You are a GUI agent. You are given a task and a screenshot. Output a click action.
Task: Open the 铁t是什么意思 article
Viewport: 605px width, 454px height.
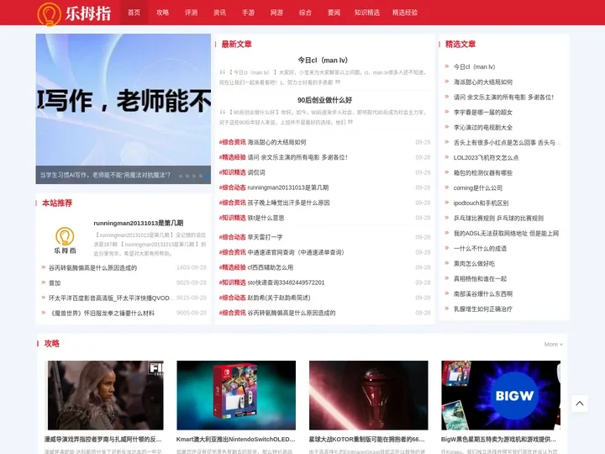click(266, 218)
